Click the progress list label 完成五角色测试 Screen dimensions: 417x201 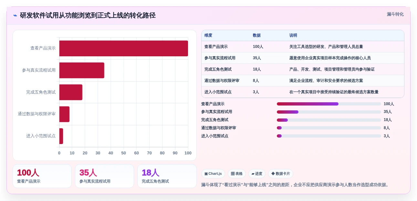coord(215,120)
